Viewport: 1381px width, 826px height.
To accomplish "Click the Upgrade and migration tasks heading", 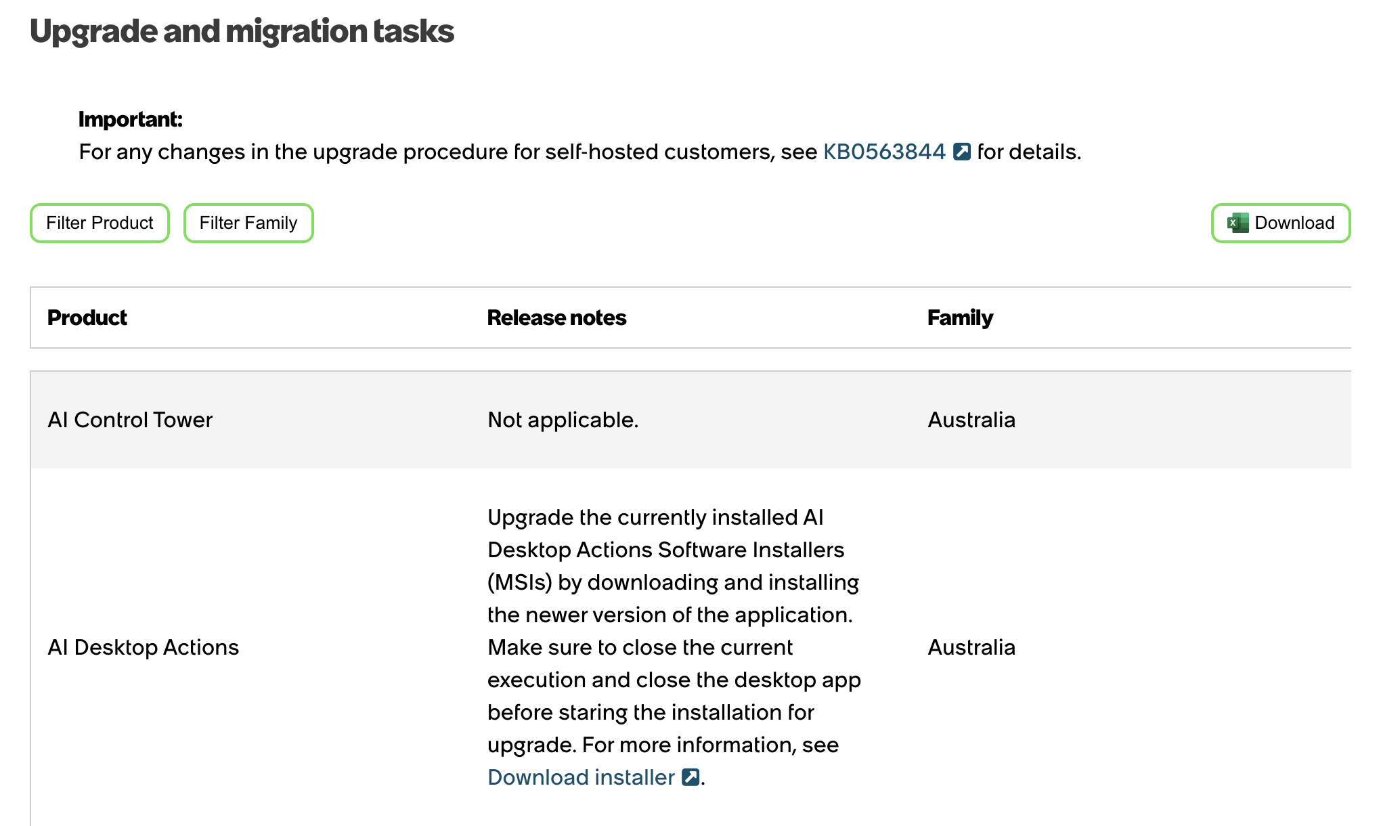I will (x=242, y=31).
